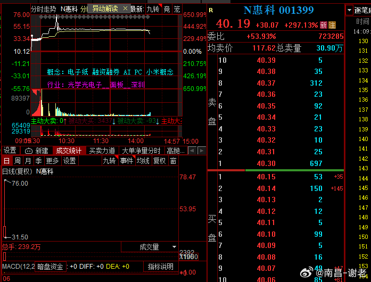This screenshot has width=371, height=282.
Task: Click 主动大卖: 0 statistic label
Action: [x=47, y=121]
